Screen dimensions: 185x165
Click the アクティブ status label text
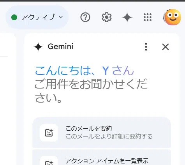coord(38,17)
